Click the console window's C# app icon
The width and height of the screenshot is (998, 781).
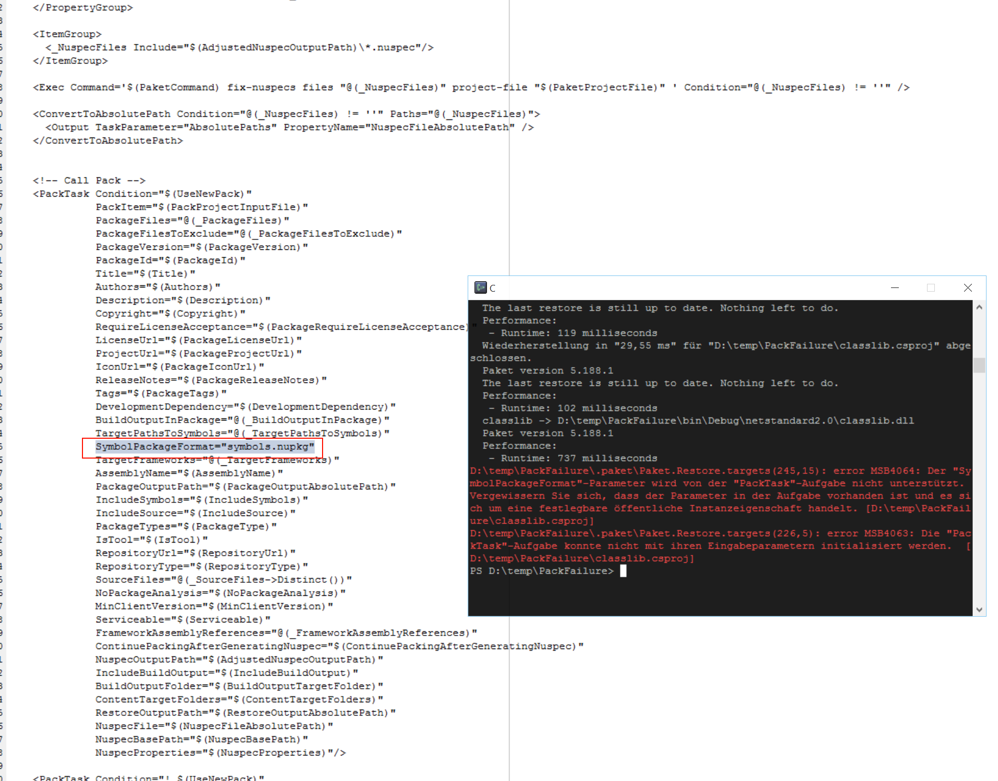[481, 287]
